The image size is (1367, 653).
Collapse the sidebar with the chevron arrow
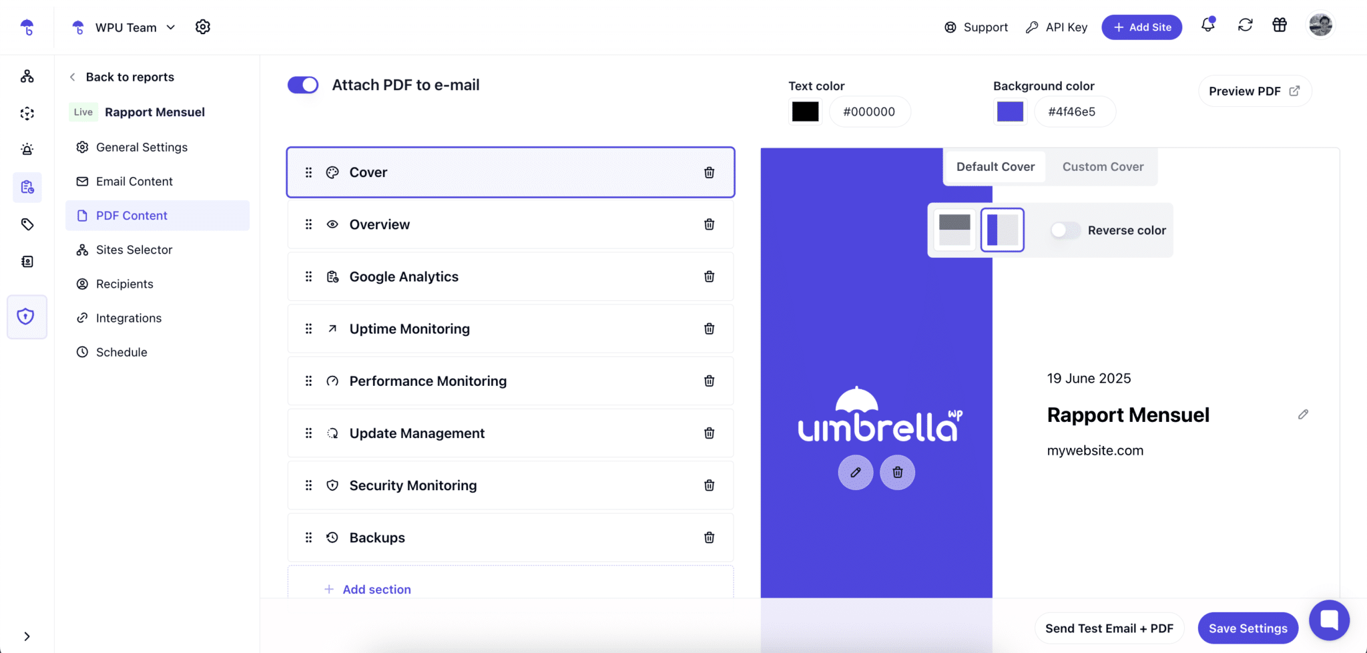coord(27,636)
